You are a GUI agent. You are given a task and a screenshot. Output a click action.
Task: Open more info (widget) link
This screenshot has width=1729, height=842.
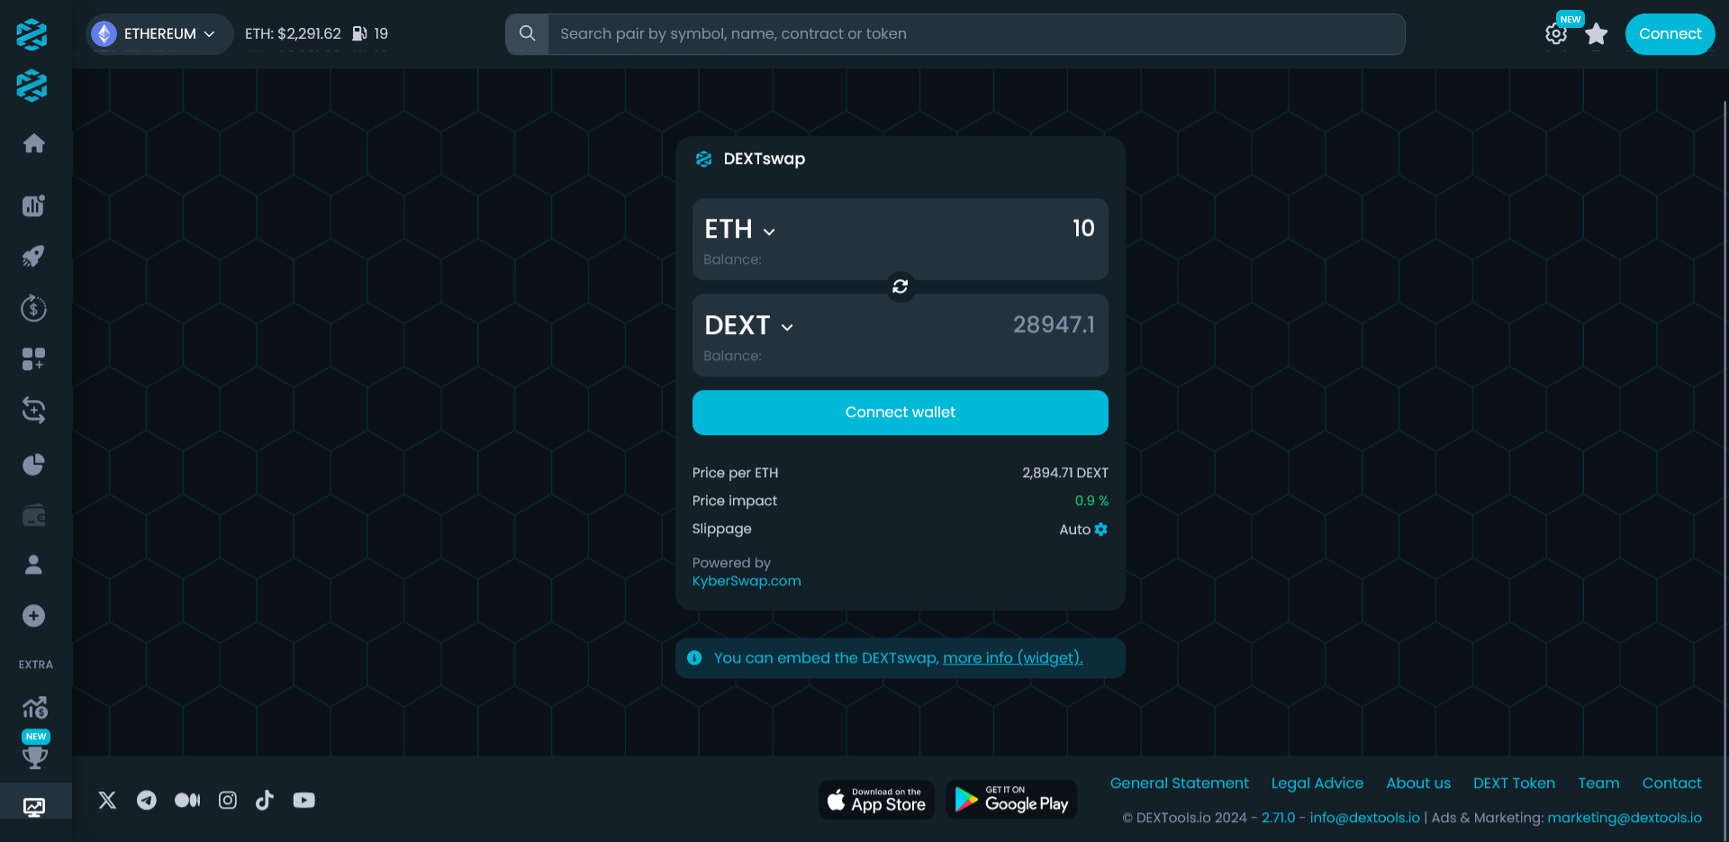[x=1012, y=658]
